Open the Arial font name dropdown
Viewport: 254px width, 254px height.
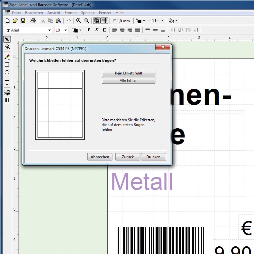49,30
